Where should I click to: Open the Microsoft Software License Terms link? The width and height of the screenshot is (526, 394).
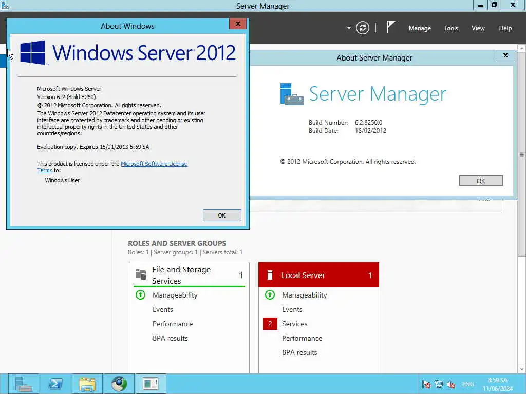(154, 164)
